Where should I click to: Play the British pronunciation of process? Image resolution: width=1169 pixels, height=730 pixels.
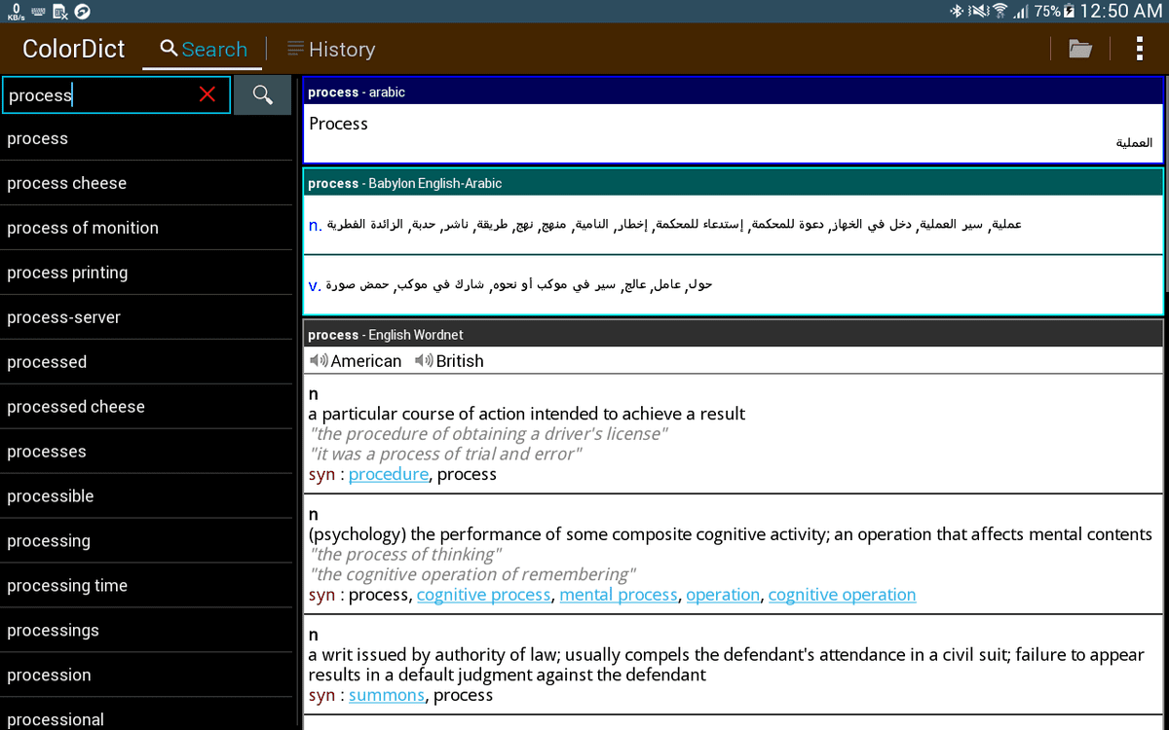pos(422,360)
